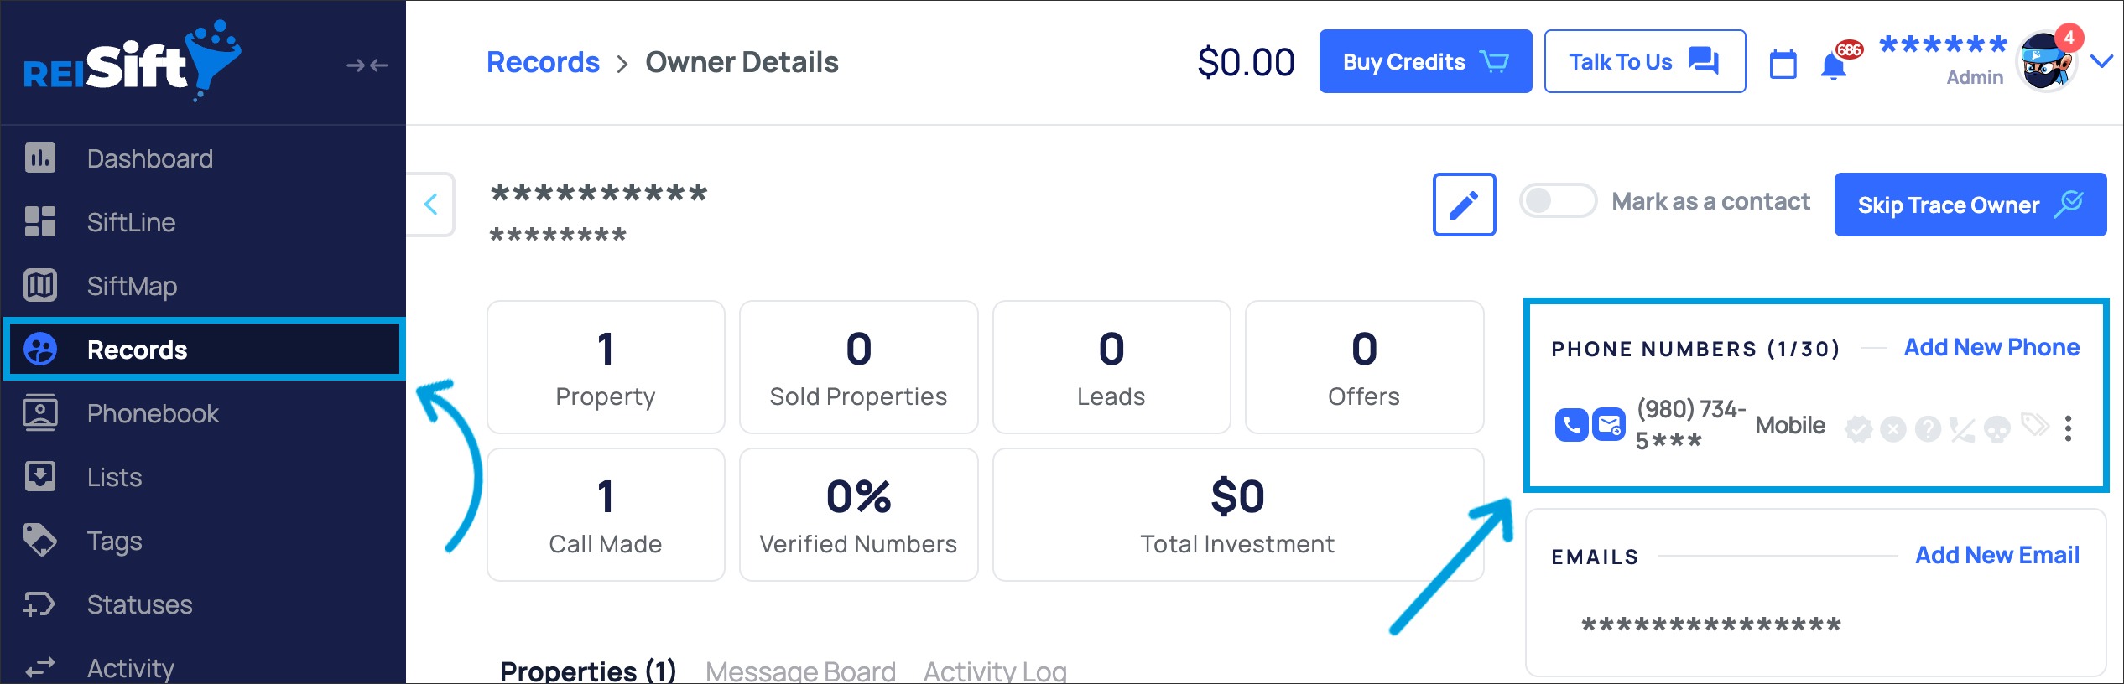This screenshot has width=2124, height=684.
Task: Call the phone number using the phone icon
Action: pyautogui.click(x=1571, y=426)
